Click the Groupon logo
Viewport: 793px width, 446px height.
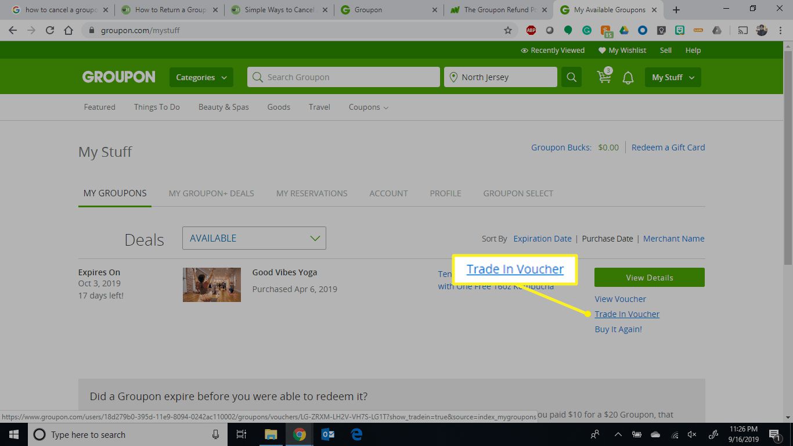coord(118,77)
